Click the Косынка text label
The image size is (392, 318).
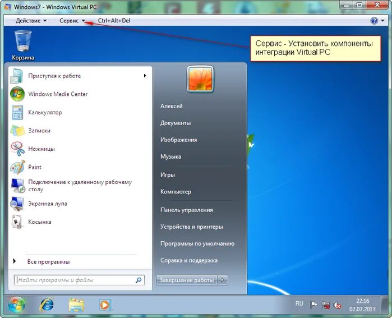[40, 222]
